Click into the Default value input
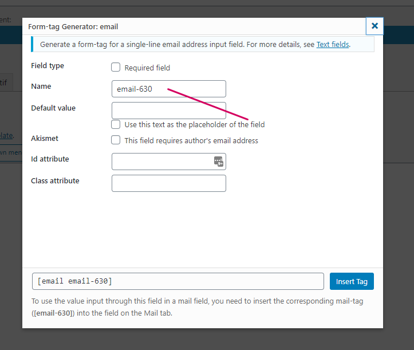 point(168,110)
